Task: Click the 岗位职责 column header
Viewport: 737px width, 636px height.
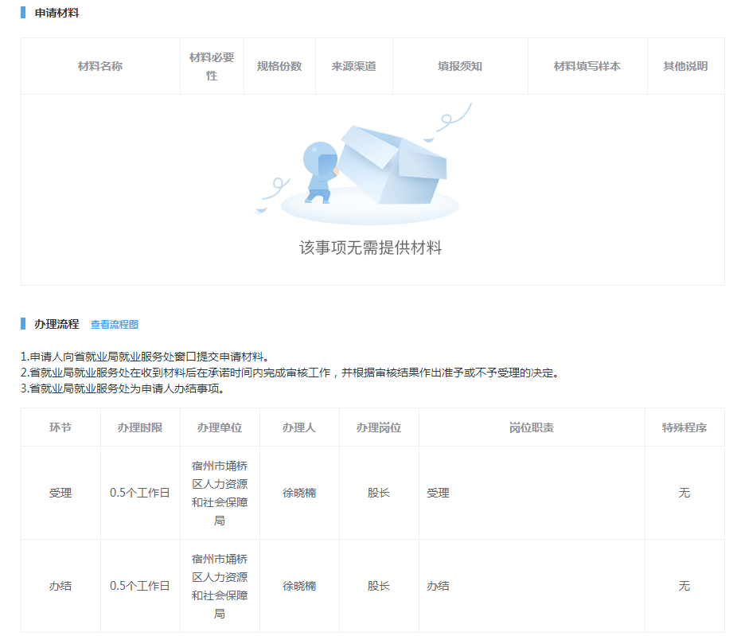Action: tap(532, 427)
